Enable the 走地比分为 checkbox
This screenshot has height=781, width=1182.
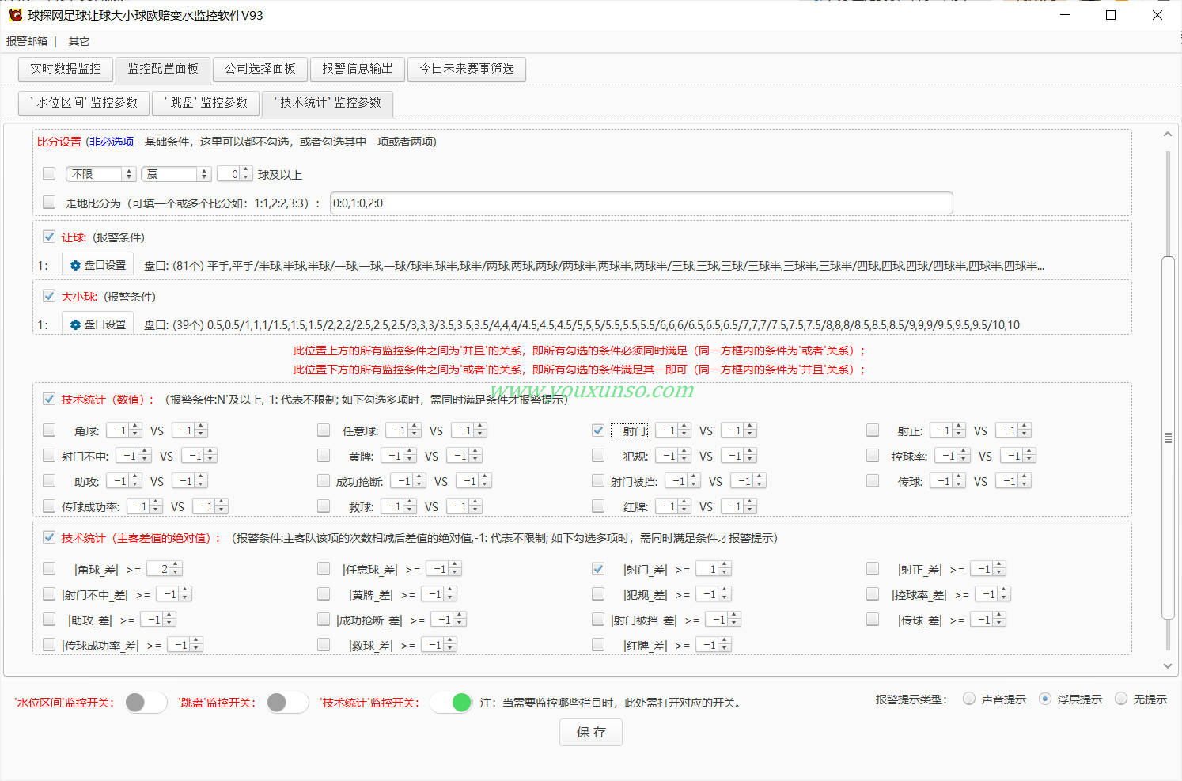49,202
